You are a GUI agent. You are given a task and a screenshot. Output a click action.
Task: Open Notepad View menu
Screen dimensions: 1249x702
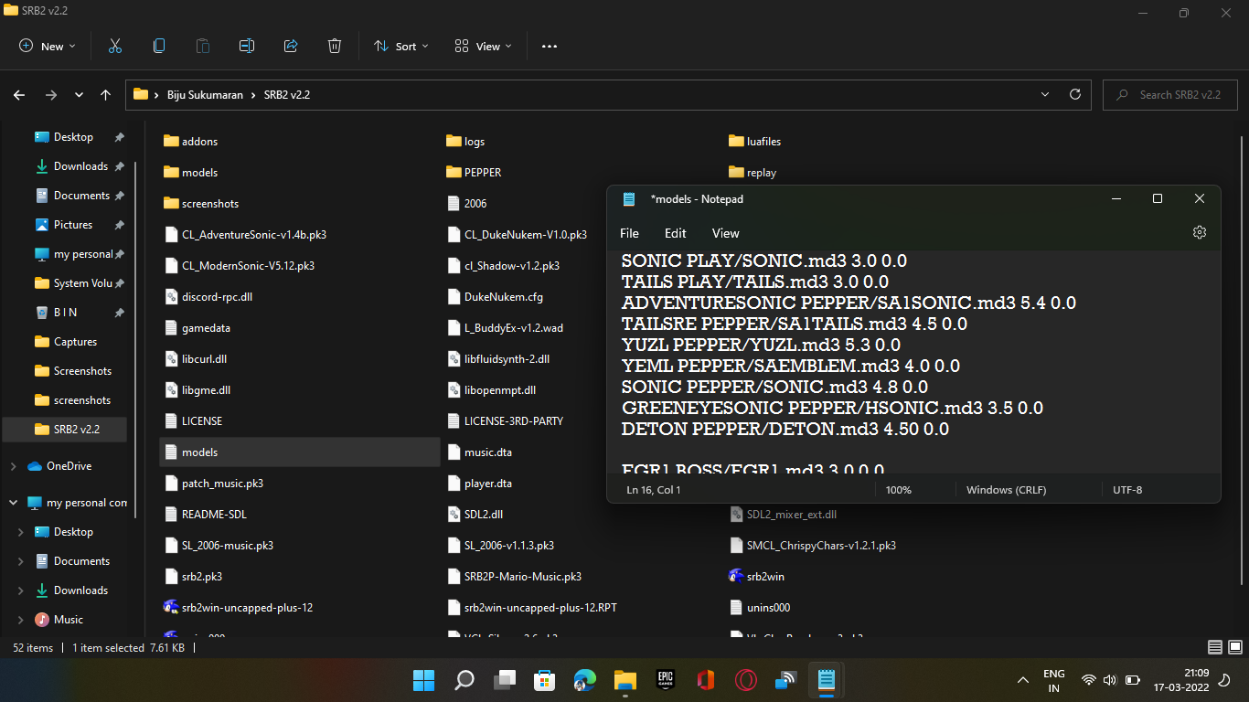click(x=725, y=233)
